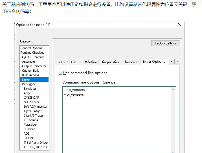Select the Extra Options tab
This screenshot has width=202, height=153.
tap(154, 62)
